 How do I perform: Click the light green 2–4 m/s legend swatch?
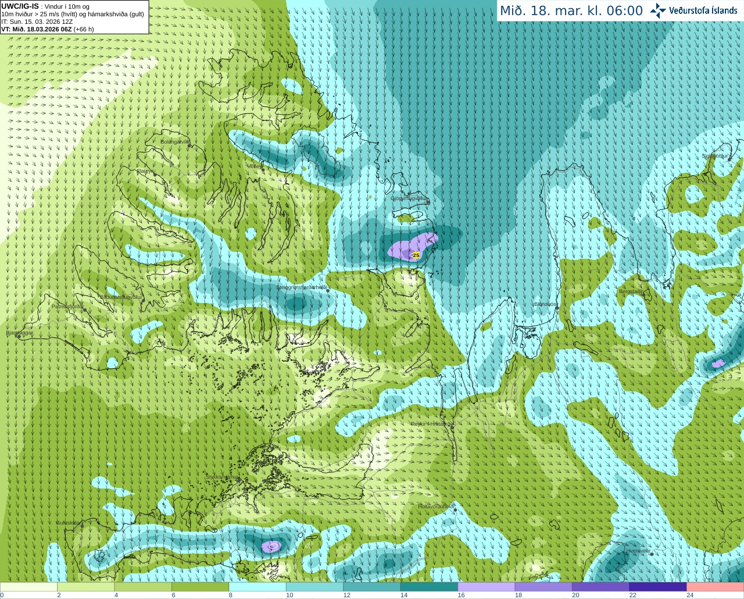(85, 587)
